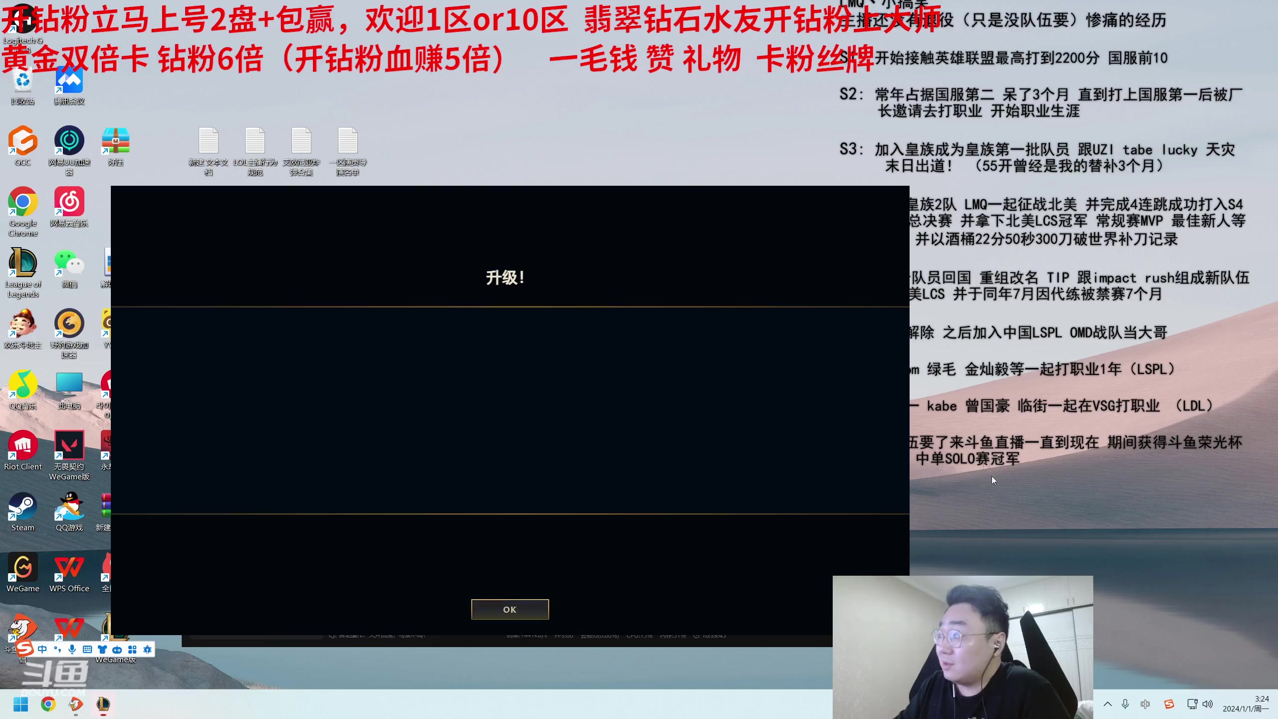This screenshot has width=1278, height=719.
Task: Click the Sogou S logo on IME toolbar
Action: pos(25,649)
